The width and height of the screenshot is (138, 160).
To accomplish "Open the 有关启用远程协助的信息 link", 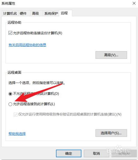I will tap(27, 45).
